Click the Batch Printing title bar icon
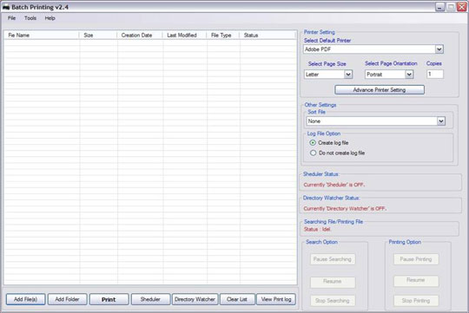Screen dimensions: 469x313 click(x=6, y=7)
